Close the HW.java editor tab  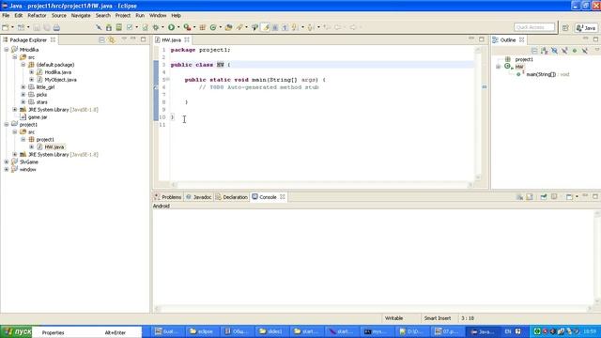(187, 39)
